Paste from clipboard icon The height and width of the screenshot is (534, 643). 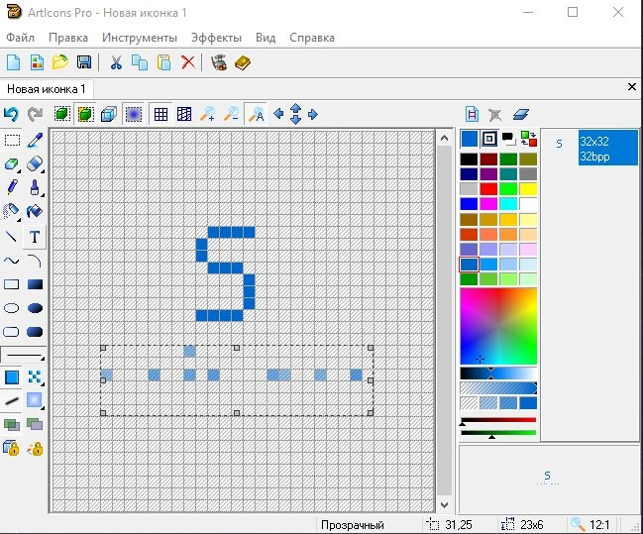coord(163,62)
